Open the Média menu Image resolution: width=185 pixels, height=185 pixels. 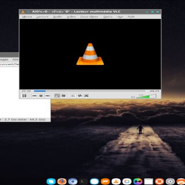[x=27, y=17]
